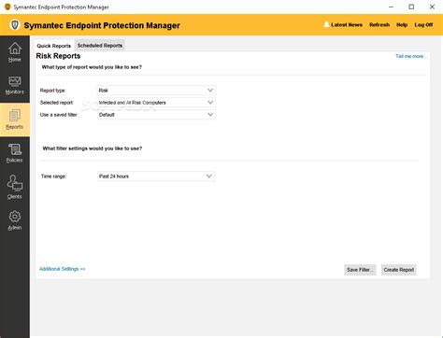The height and width of the screenshot is (338, 443).
Task: Expand the Selected report dropdown
Action: coord(156,103)
